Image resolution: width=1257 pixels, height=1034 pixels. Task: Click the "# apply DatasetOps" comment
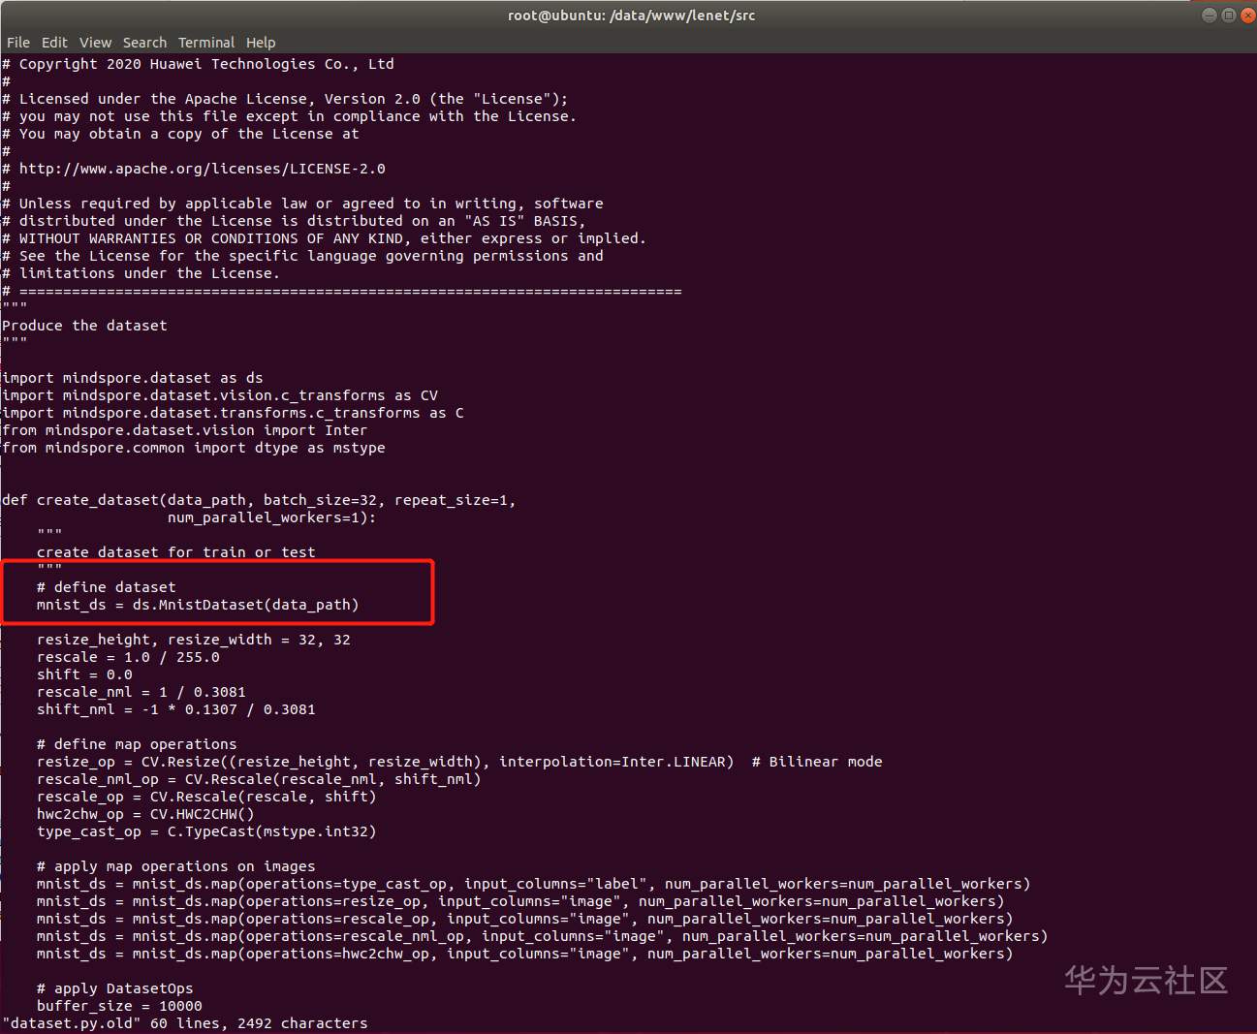(115, 988)
